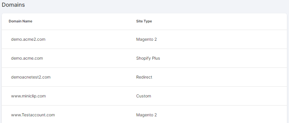This screenshot has width=289, height=123.
Task: Click empty space right of Custom
Action: (x=219, y=96)
